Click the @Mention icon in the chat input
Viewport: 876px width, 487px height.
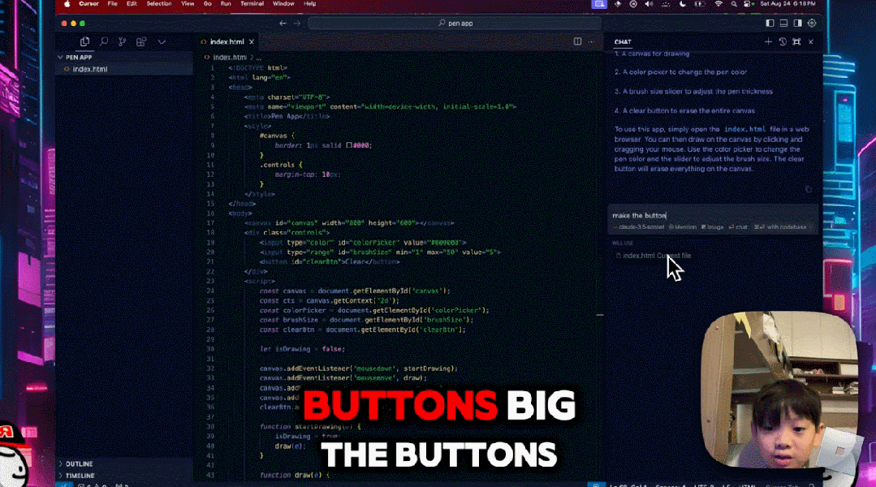pos(684,227)
